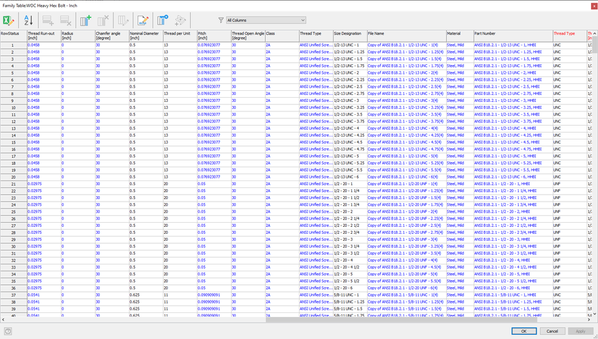Click Pitch value 0.05 in row 30
This screenshot has width=598, height=339.
coord(214,246)
